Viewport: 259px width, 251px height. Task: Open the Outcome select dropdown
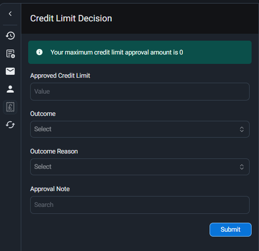click(x=140, y=129)
